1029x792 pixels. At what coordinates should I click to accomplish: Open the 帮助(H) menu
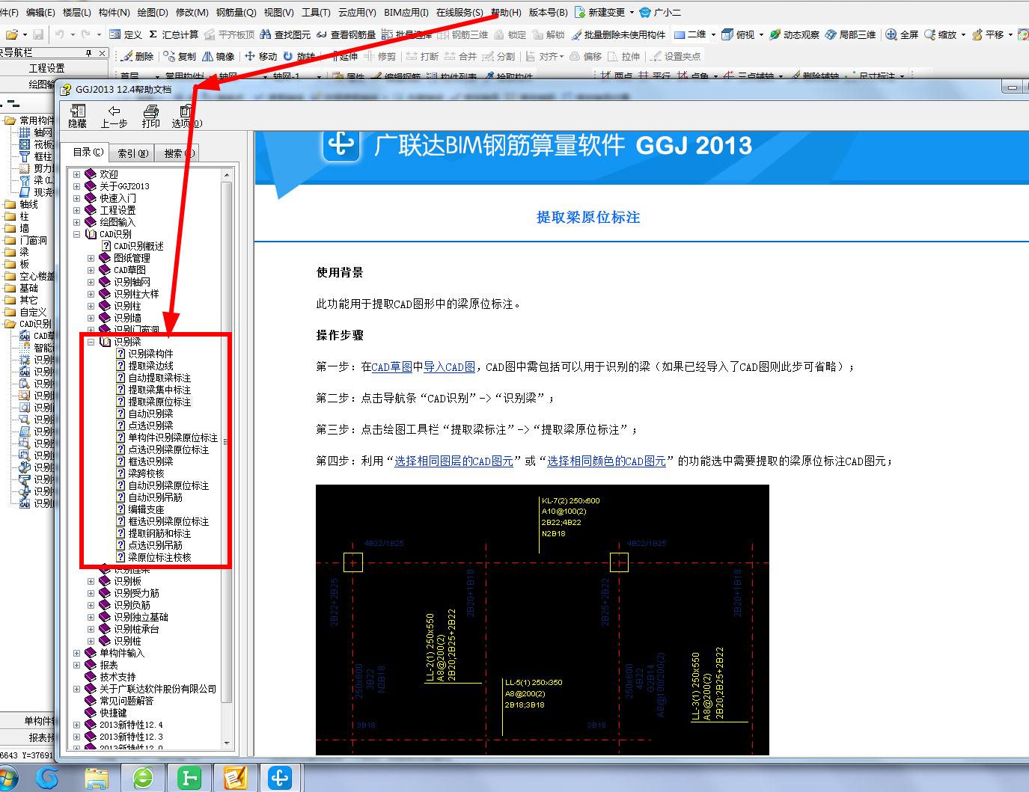point(507,13)
